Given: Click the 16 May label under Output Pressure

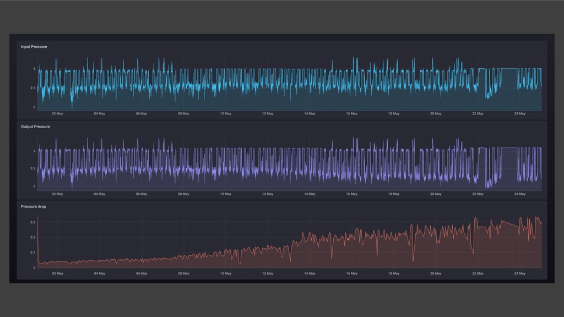Looking at the screenshot, I should [x=351, y=194].
